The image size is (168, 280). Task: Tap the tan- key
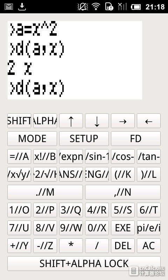pos(149,156)
